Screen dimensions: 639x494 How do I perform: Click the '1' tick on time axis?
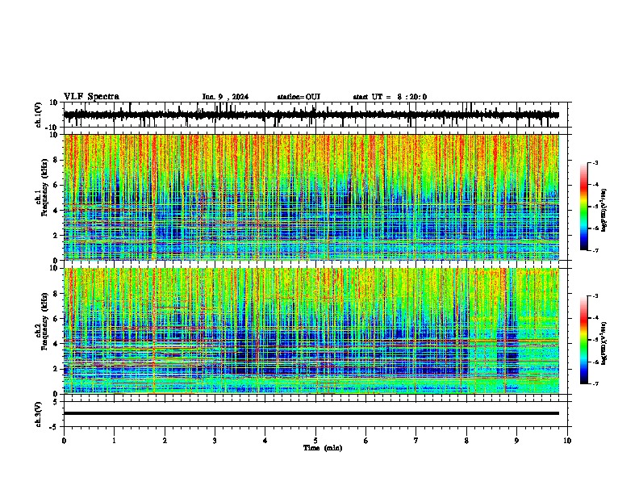(114, 441)
